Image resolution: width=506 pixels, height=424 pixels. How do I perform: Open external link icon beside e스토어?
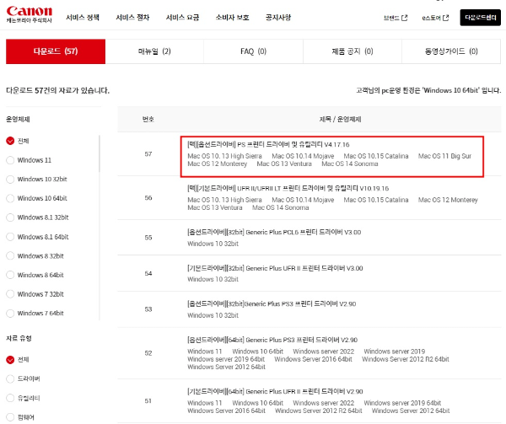[x=445, y=18]
